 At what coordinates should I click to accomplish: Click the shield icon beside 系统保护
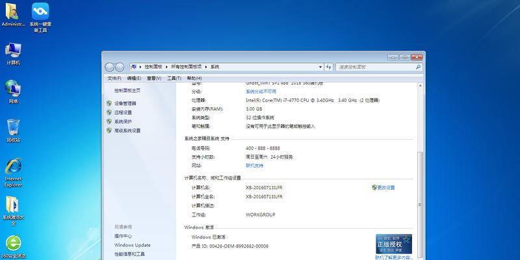point(109,122)
